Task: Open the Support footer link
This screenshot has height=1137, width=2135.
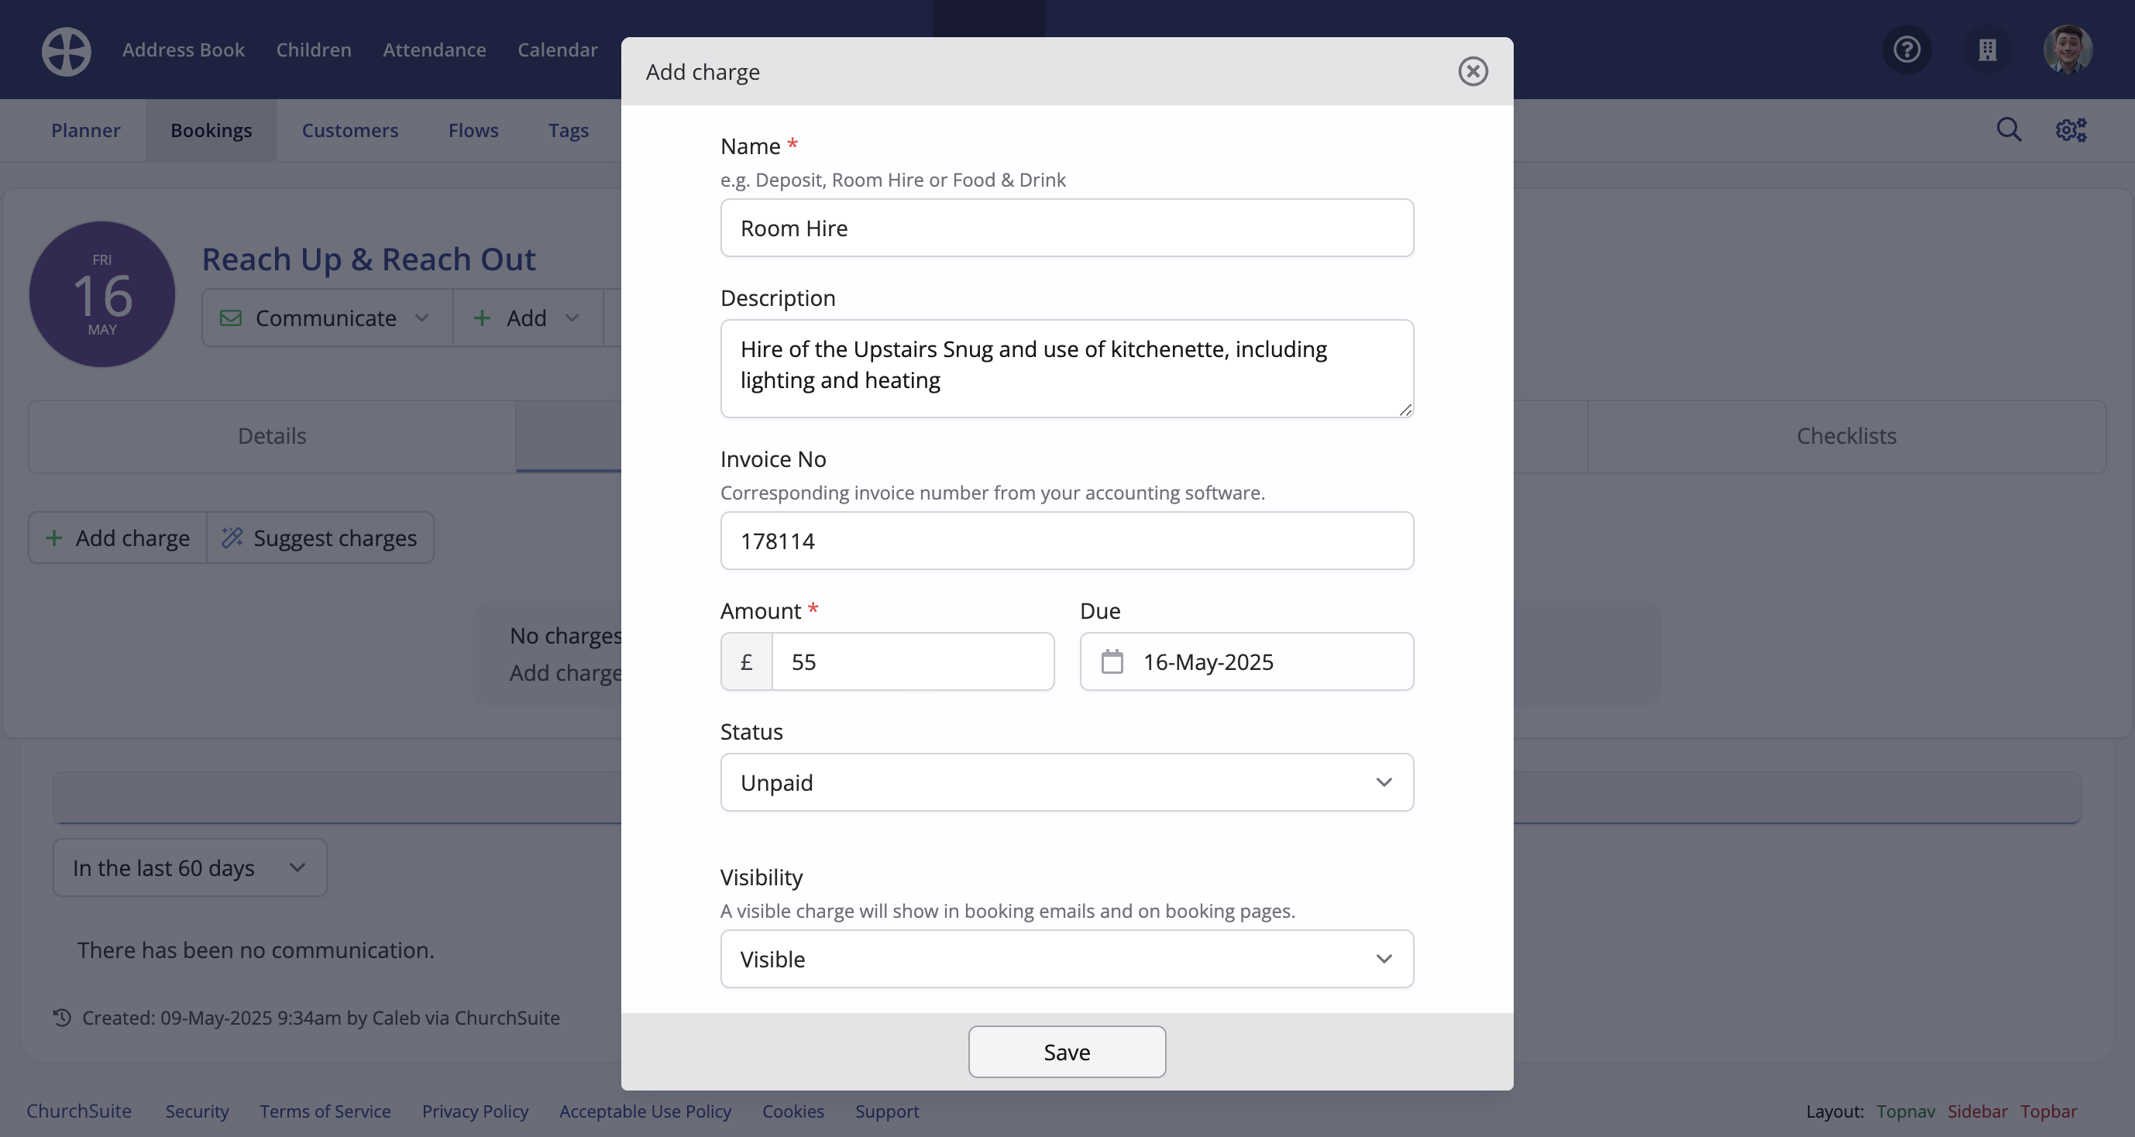Action: coord(887,1111)
